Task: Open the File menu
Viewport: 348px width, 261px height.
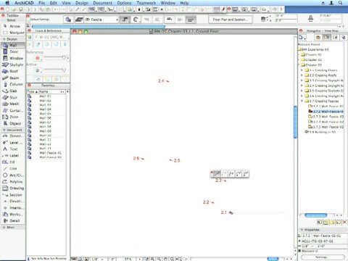Action: click(42, 3)
